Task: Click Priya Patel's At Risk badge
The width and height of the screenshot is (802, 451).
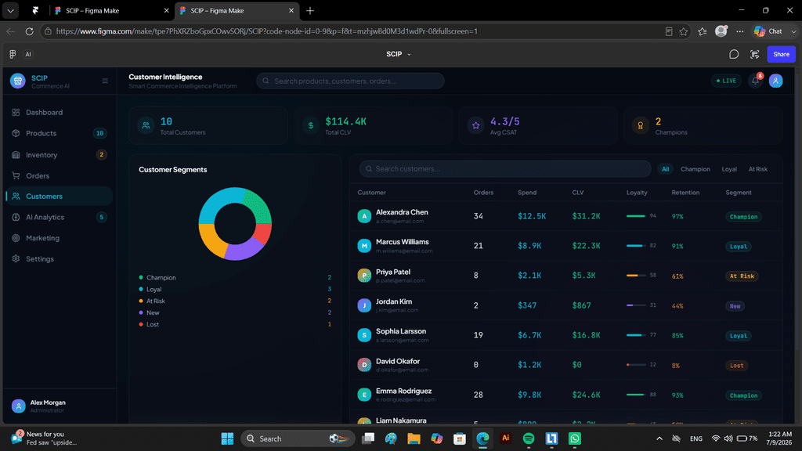Action: [x=742, y=276]
